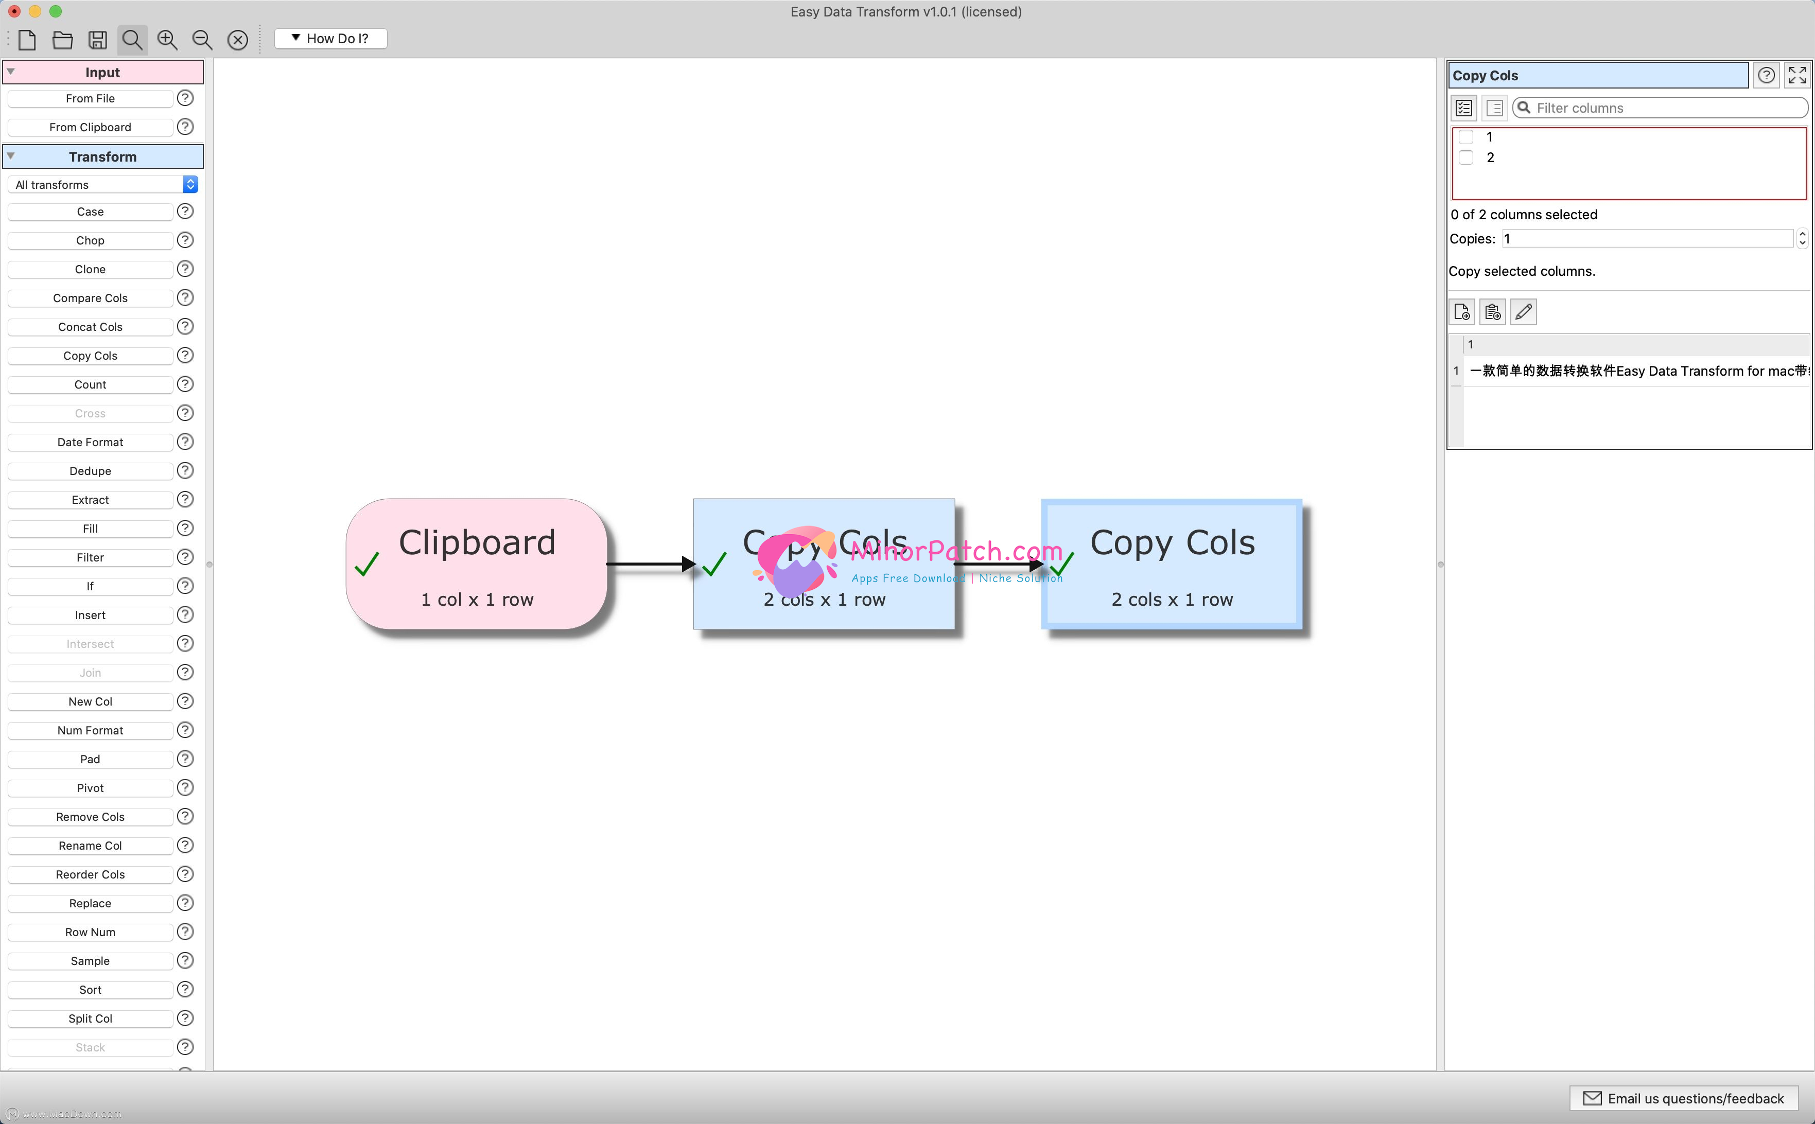The height and width of the screenshot is (1124, 1815).
Task: Open help for From Clipboard
Action: (185, 127)
